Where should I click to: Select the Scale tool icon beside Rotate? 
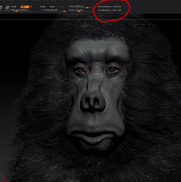1,8
